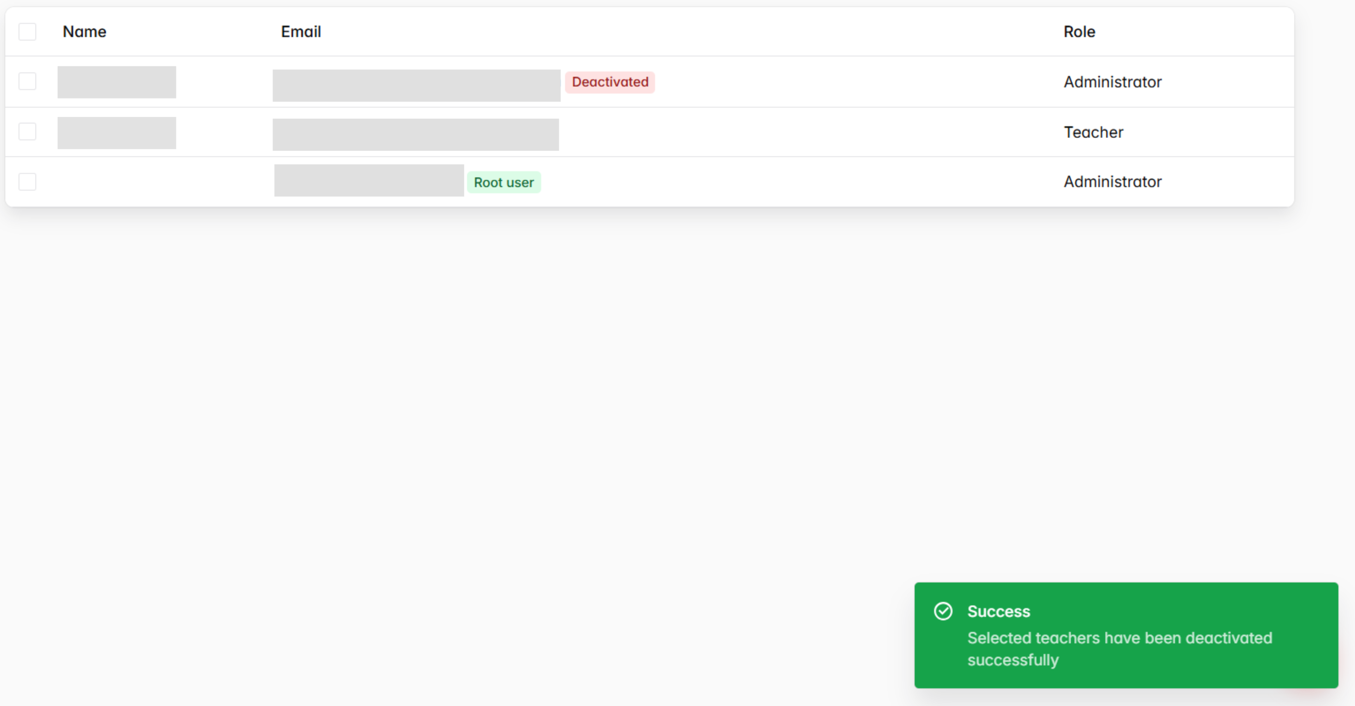Click the second row's email cell
Viewport: 1355px width, 706px height.
[416, 134]
